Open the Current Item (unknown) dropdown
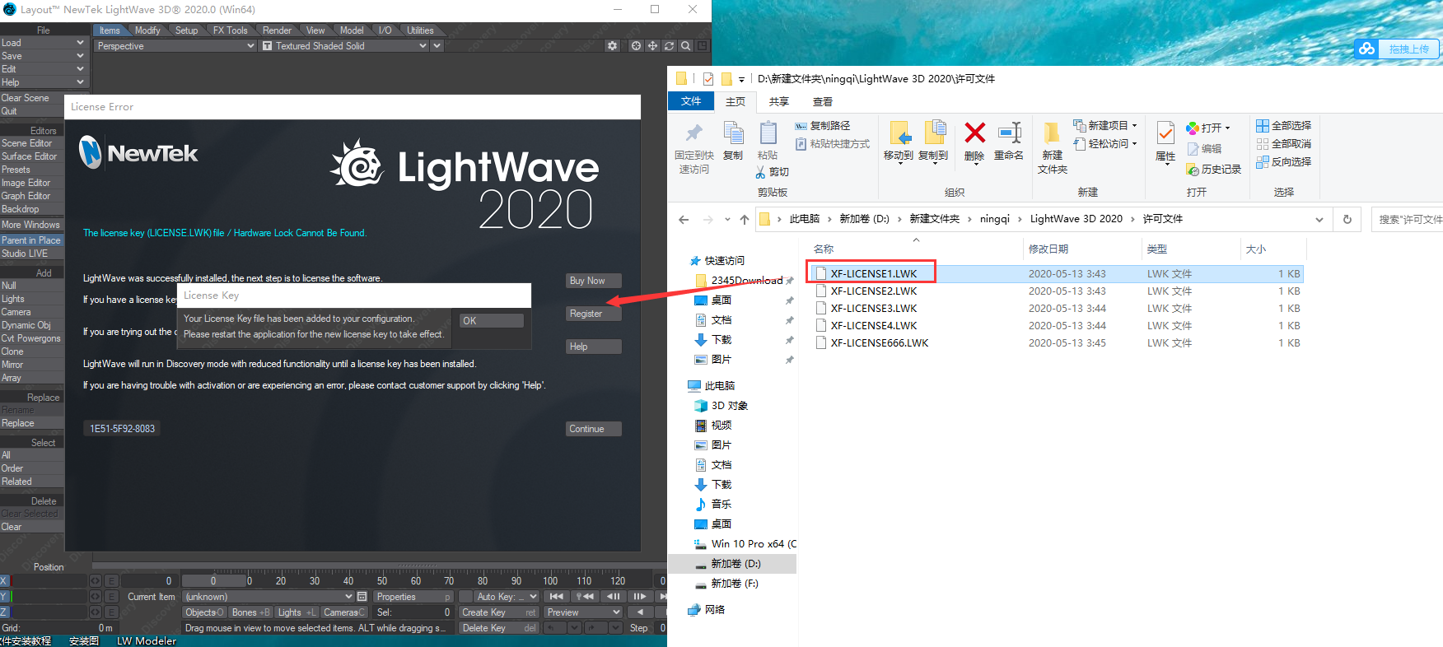Screen dimensions: 1443x647 269,597
